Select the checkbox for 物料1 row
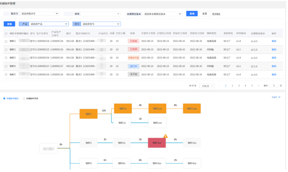 [6, 41]
